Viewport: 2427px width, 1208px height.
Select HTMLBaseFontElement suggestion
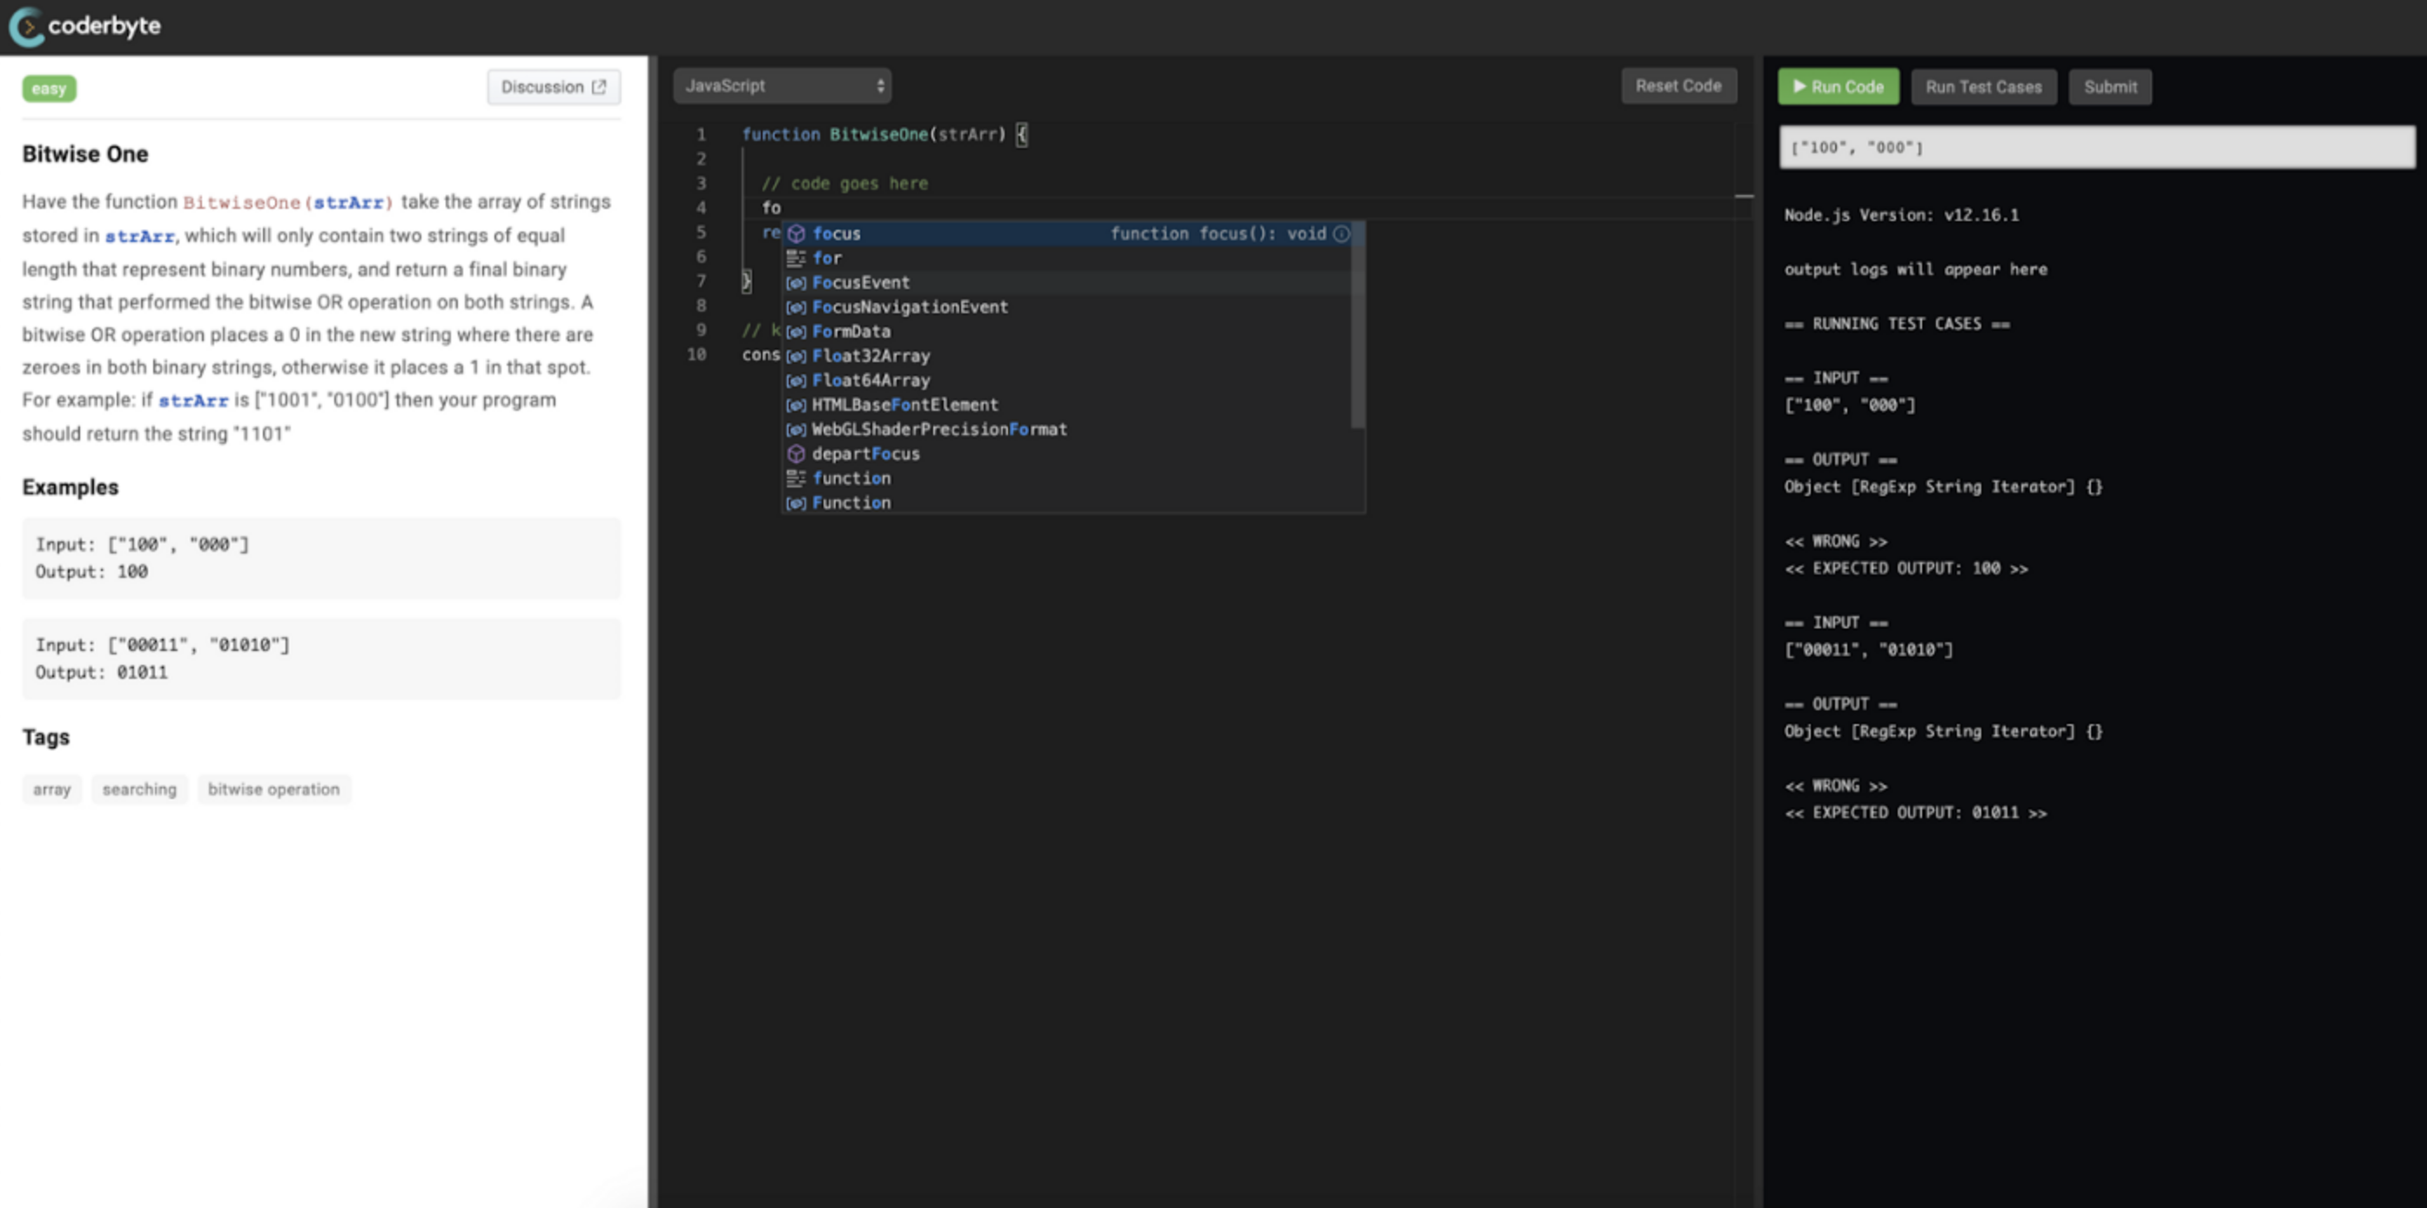coord(1066,406)
